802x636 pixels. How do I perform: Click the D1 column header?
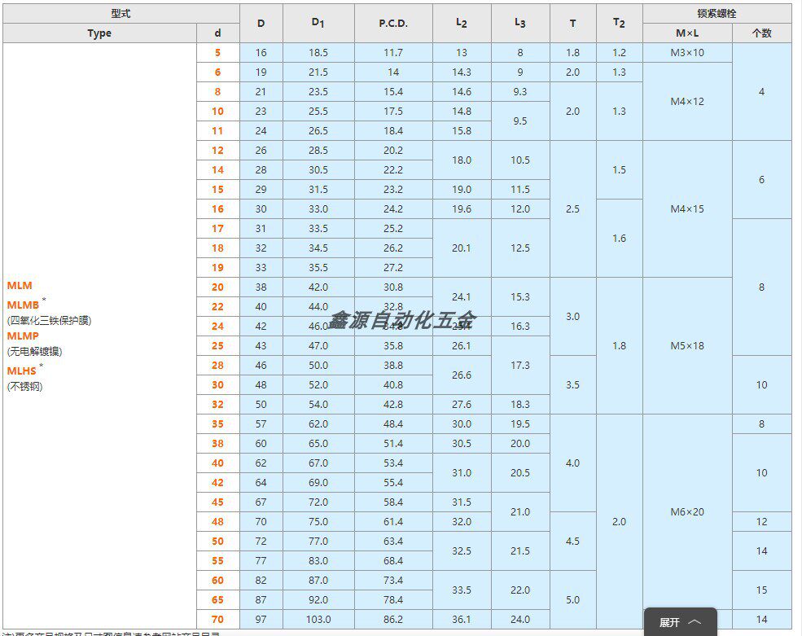(318, 23)
